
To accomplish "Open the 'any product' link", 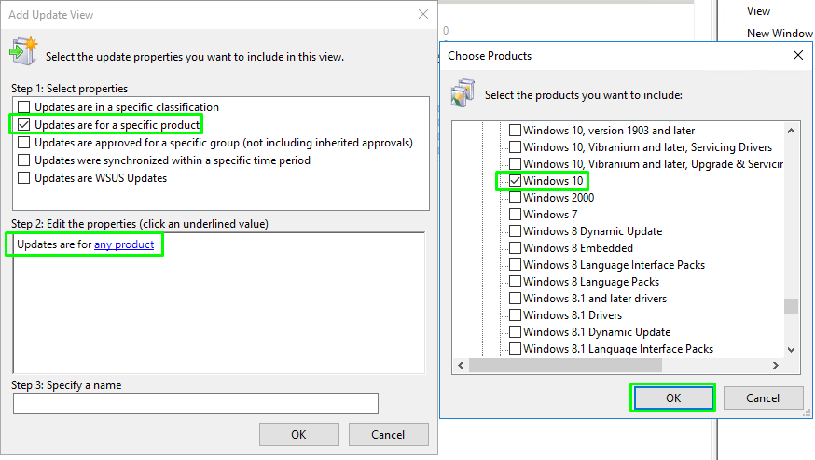I will point(124,245).
